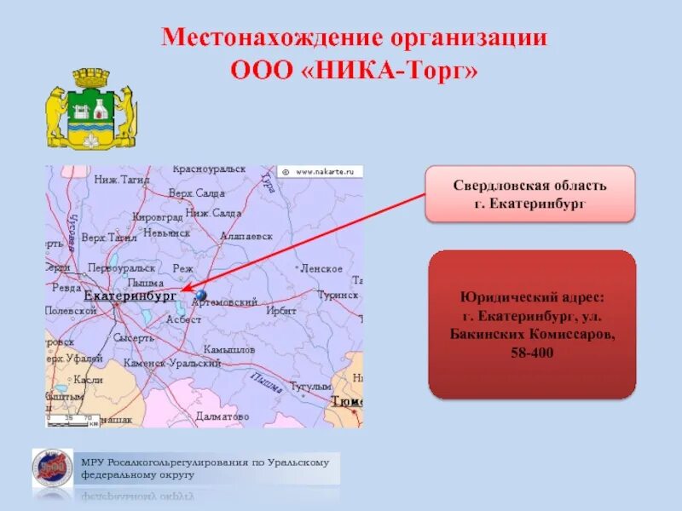The image size is (682, 511).
Task: Click 'Кировград' map label
Action: (x=157, y=217)
